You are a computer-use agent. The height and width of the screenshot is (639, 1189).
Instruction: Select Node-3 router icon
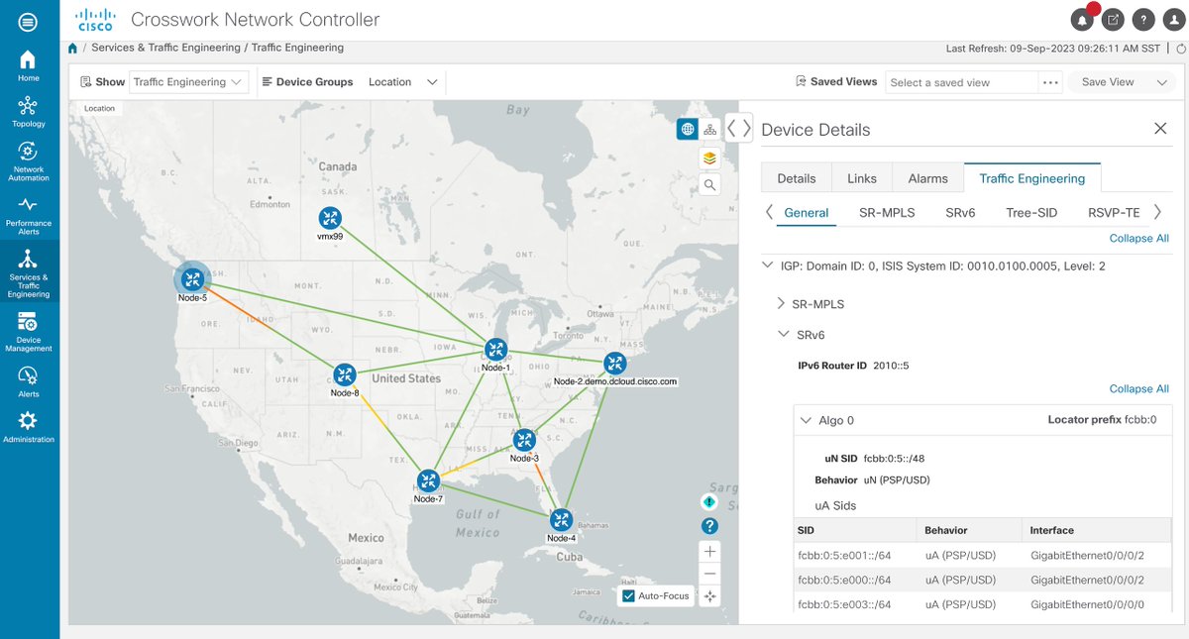[x=524, y=440]
